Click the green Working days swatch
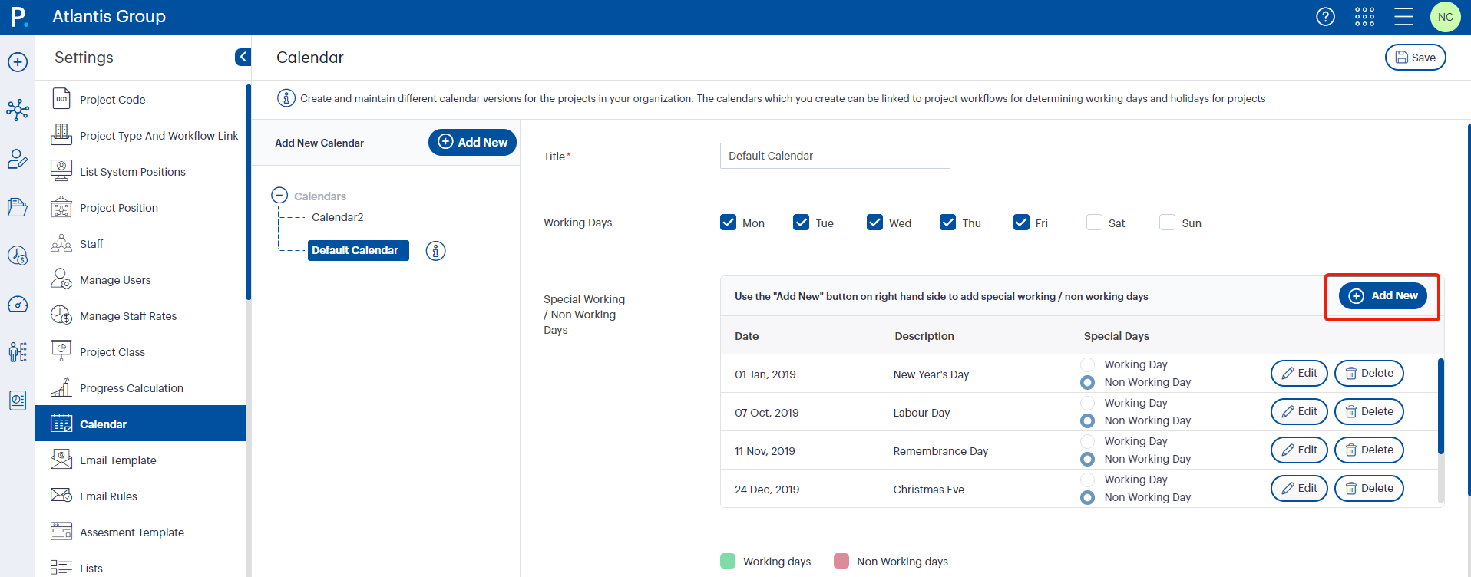Viewport: 1471px width, 577px height. pyautogui.click(x=728, y=561)
